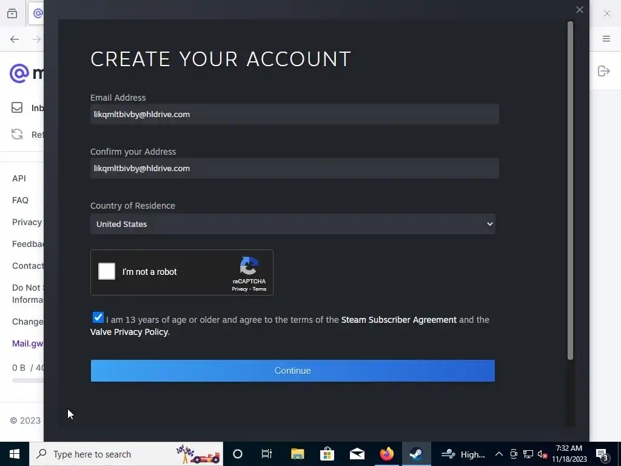Open the Country of Residence dropdown
This screenshot has width=621, height=466.
[x=293, y=224]
